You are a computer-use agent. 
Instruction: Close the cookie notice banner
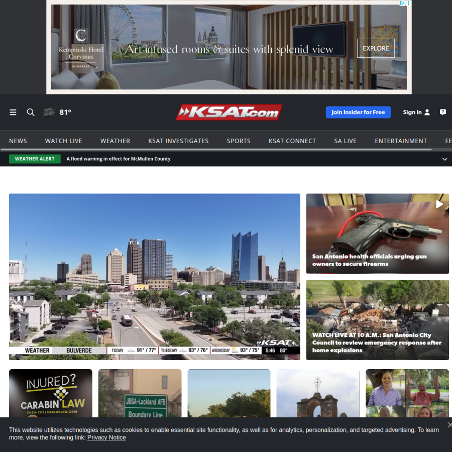[449, 424]
